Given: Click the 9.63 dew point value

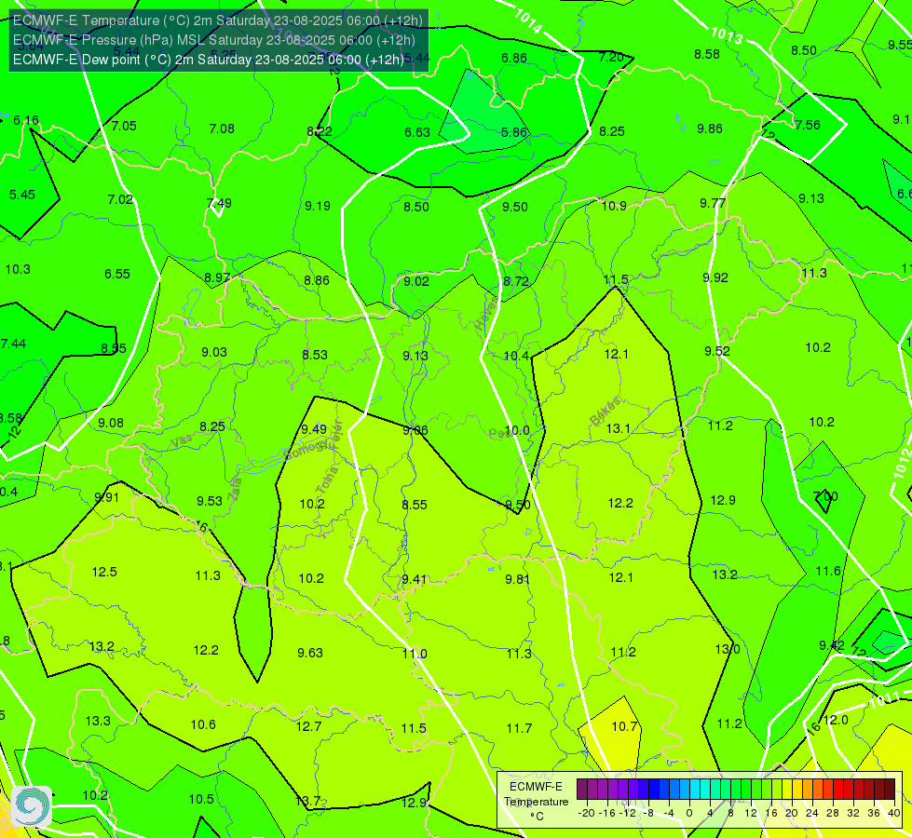Looking at the screenshot, I should [x=310, y=653].
